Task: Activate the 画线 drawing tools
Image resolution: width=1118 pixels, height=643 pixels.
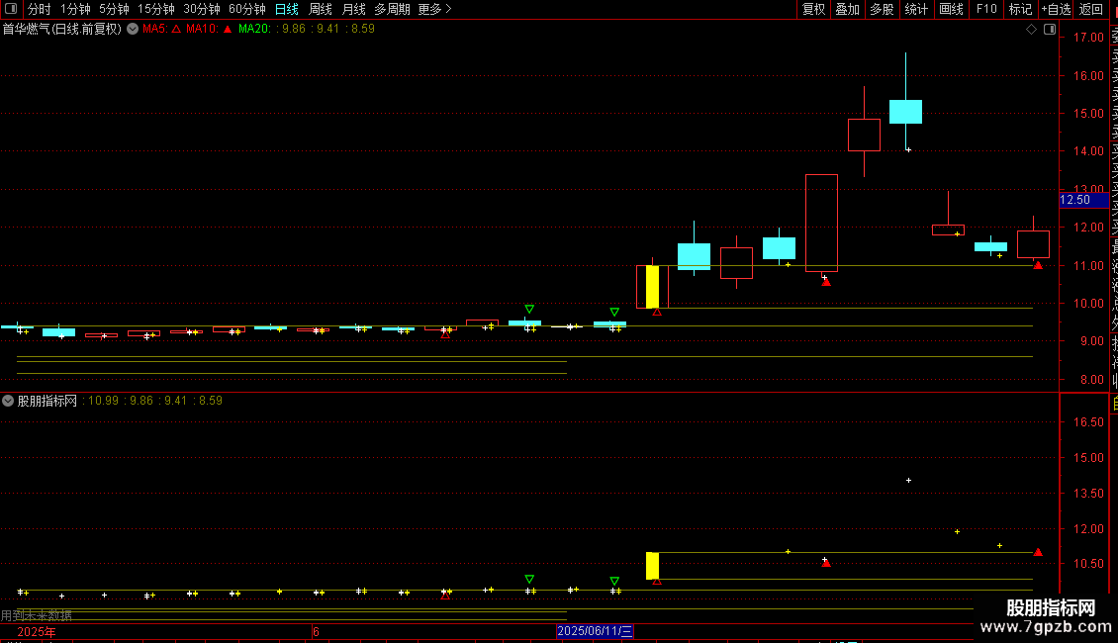Action: [951, 9]
